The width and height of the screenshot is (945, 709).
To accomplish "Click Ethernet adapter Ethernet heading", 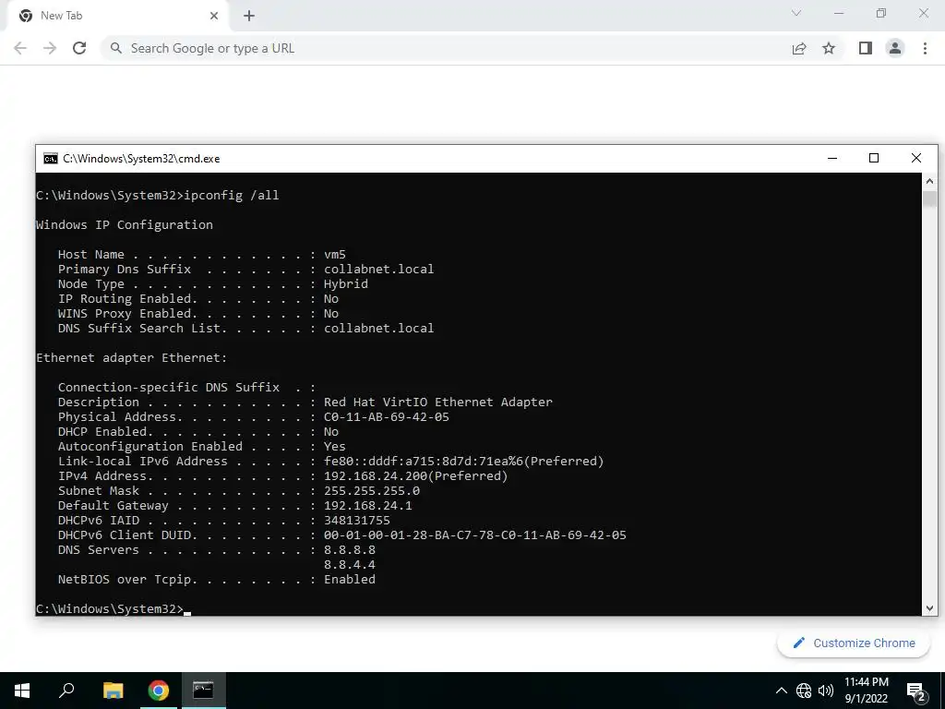I will tap(131, 358).
